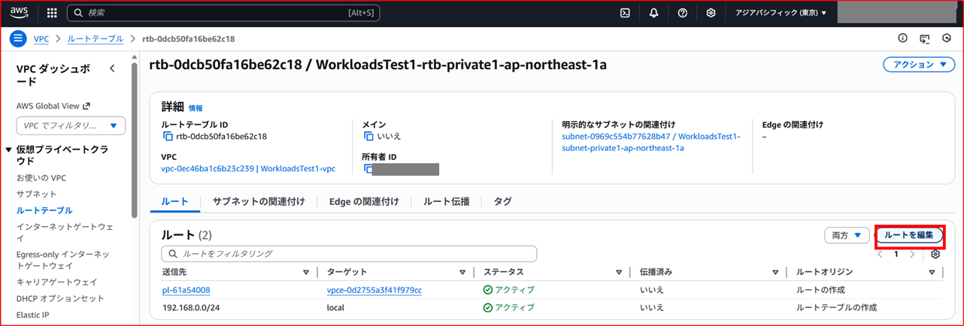Open AWS Global View external link
This screenshot has width=964, height=326.
[x=53, y=106]
